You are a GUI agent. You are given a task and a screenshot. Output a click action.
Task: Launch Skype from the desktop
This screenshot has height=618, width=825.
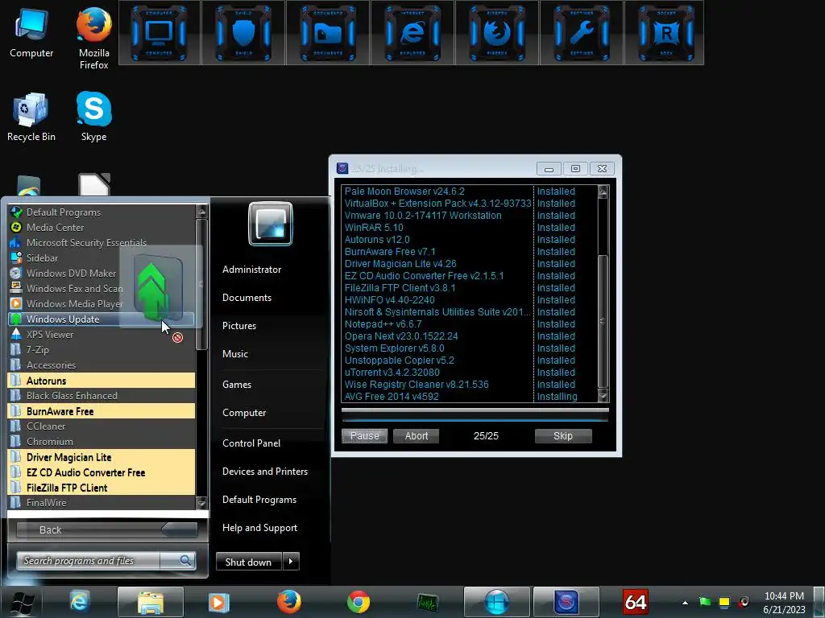93,117
